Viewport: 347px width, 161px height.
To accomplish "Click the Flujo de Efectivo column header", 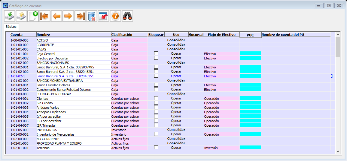I will (x=221, y=35).
